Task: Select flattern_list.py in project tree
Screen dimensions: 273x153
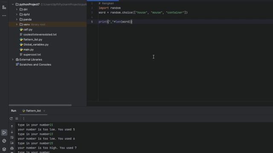Action: pyautogui.click(x=33, y=40)
